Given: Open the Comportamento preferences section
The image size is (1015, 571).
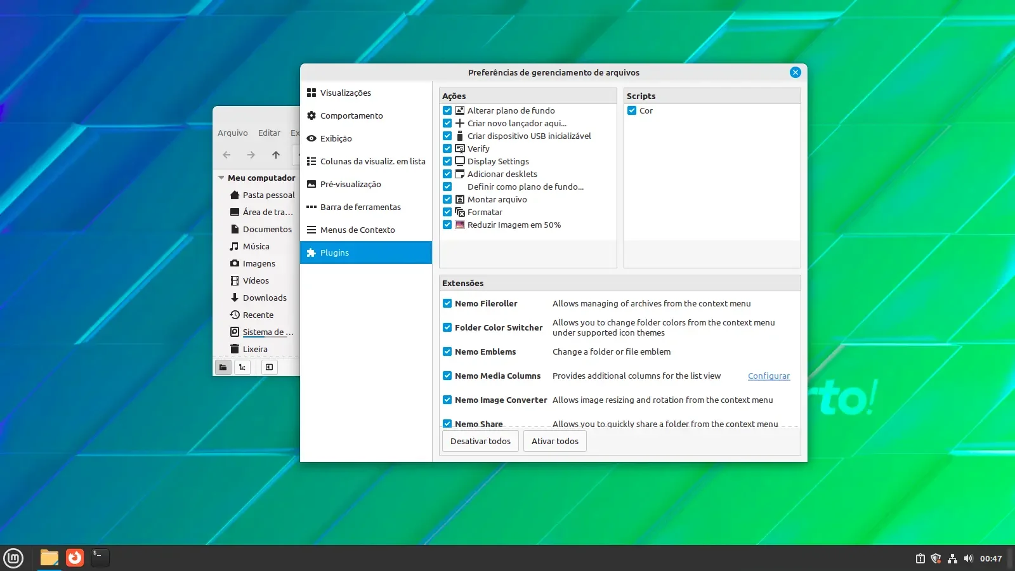Looking at the screenshot, I should tap(366, 115).
